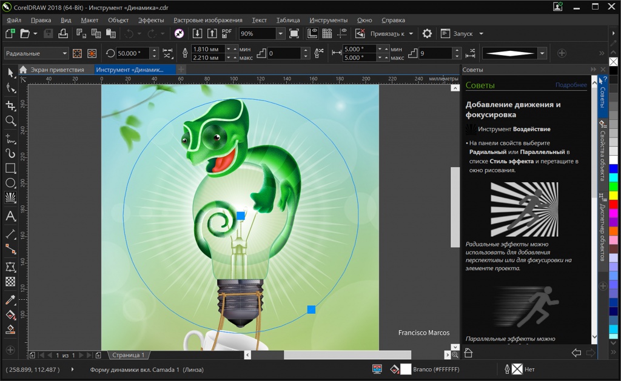Select the Text tool

(x=10, y=216)
